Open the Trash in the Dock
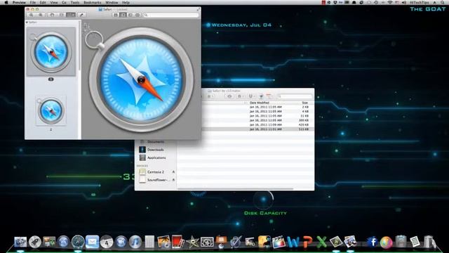 [x=429, y=242]
